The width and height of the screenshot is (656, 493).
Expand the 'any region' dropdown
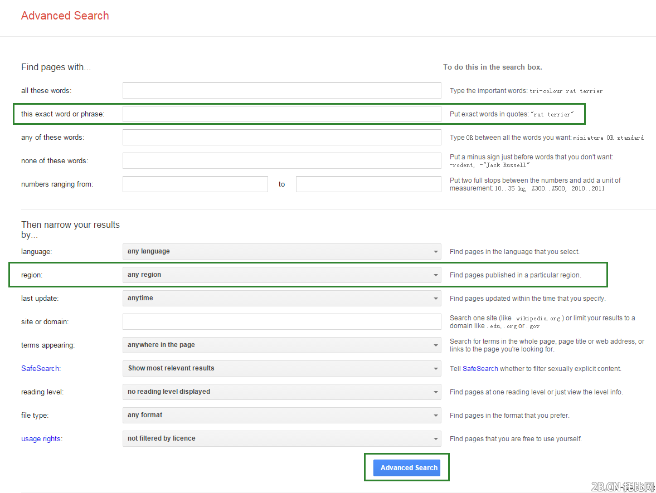pyautogui.click(x=281, y=275)
